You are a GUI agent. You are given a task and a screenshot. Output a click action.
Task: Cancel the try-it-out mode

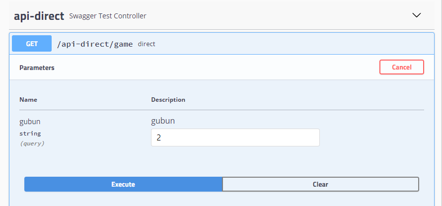[x=402, y=67]
